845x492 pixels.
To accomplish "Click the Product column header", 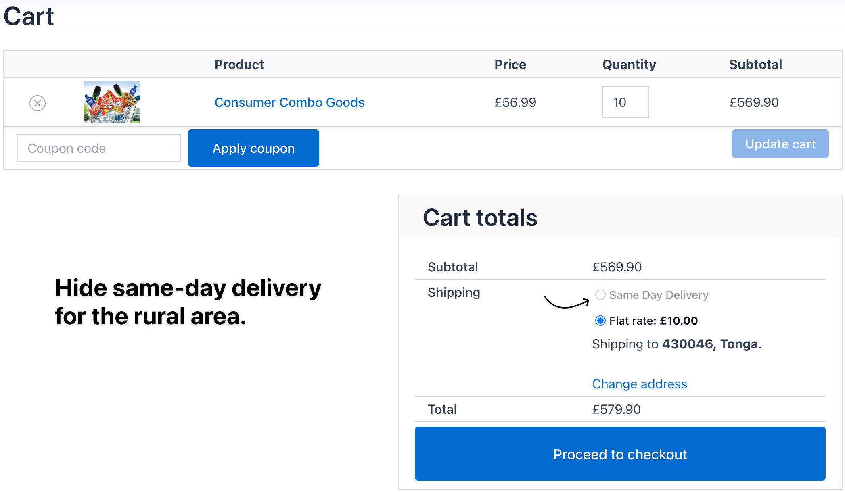I will (239, 65).
